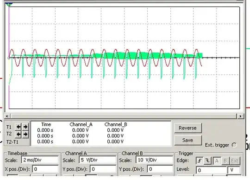Edit Channel B scale 10 V/Div field

pos(155,160)
